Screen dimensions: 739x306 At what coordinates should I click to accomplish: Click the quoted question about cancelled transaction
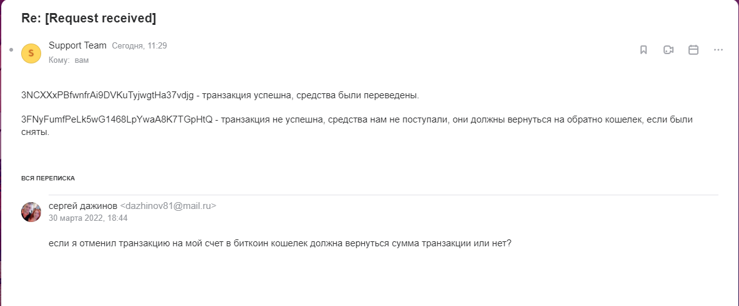(x=279, y=243)
